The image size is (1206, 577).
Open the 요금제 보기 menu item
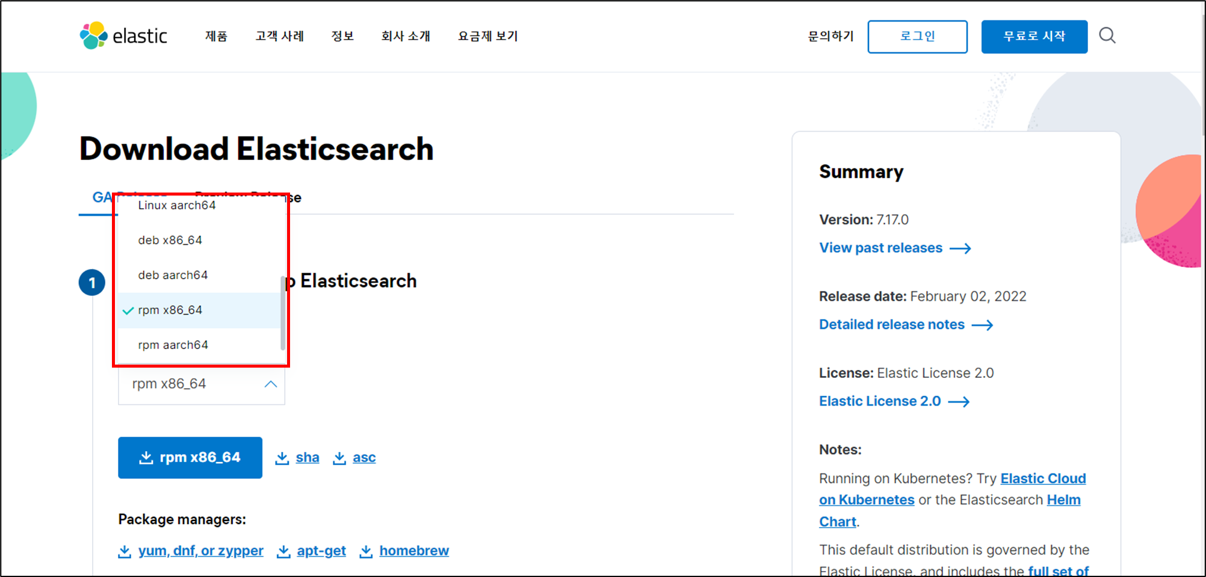pyautogui.click(x=488, y=36)
